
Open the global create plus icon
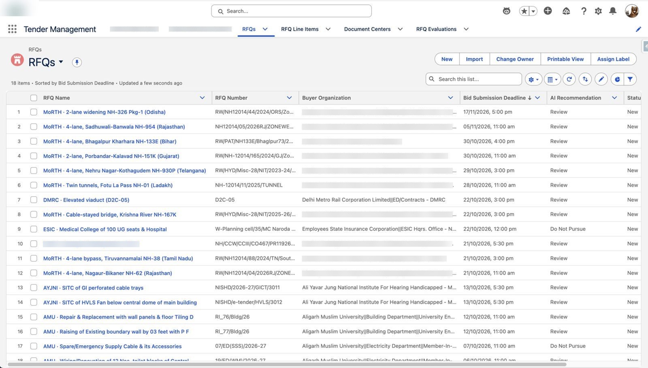click(548, 11)
